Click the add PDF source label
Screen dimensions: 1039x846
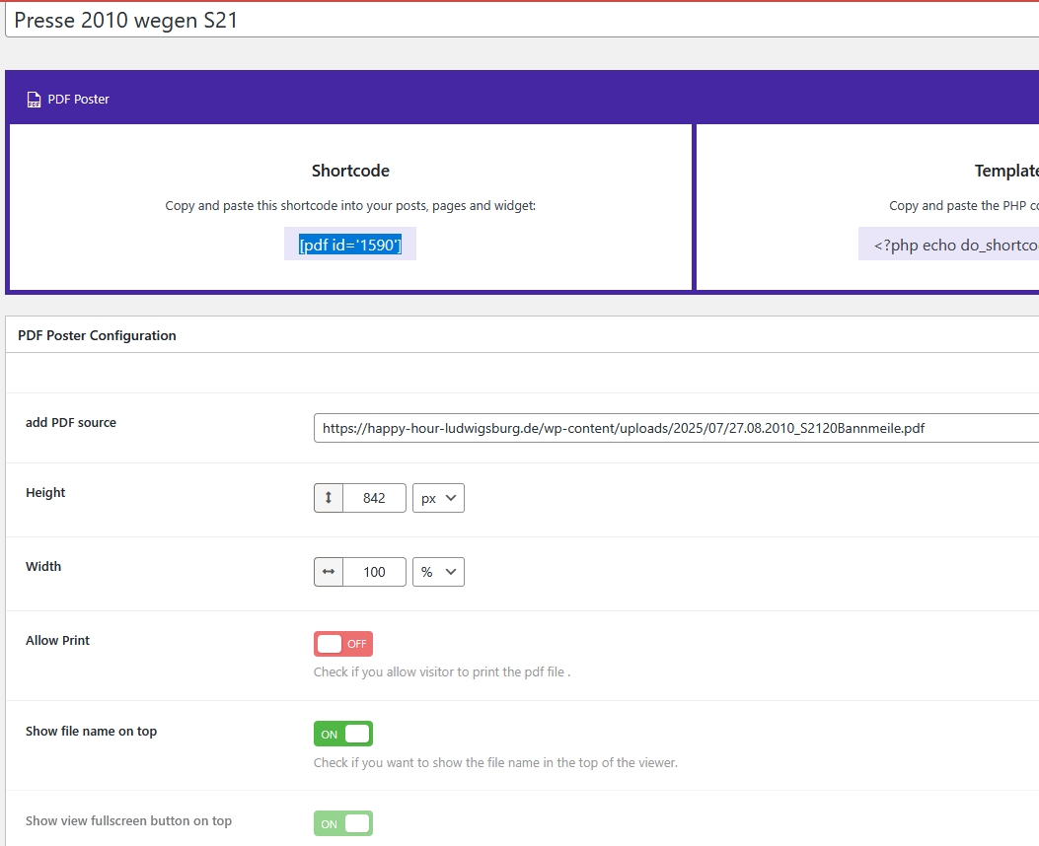71,422
